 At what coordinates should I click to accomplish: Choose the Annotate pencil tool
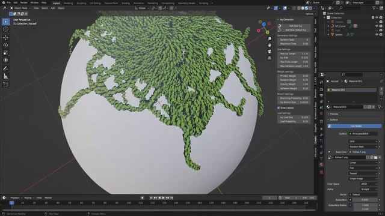coord(5,68)
